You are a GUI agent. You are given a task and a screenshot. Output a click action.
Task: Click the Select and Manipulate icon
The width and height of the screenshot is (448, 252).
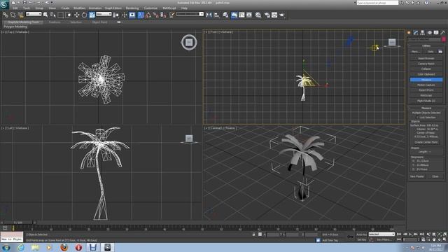click(x=124, y=15)
